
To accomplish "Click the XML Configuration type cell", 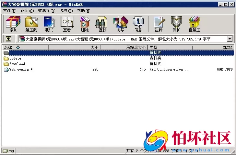I will pyautogui.click(x=170, y=69).
